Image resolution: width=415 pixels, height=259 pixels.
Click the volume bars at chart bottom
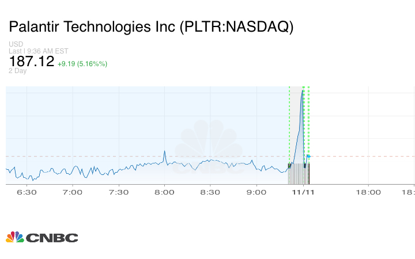pos(297,174)
